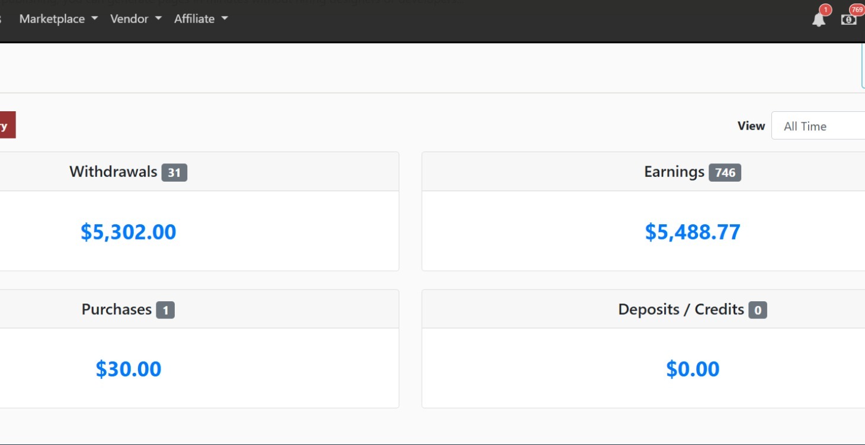Click the Withdrawals count badge 31

pos(174,172)
